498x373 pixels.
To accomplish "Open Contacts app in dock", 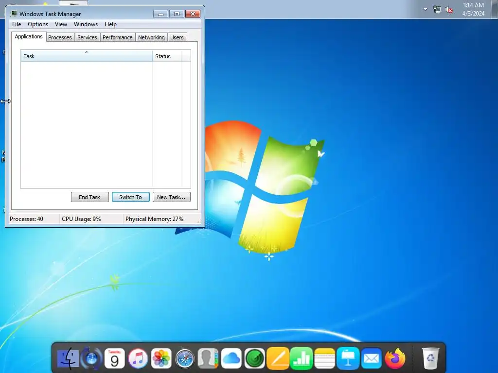I will [x=208, y=359].
